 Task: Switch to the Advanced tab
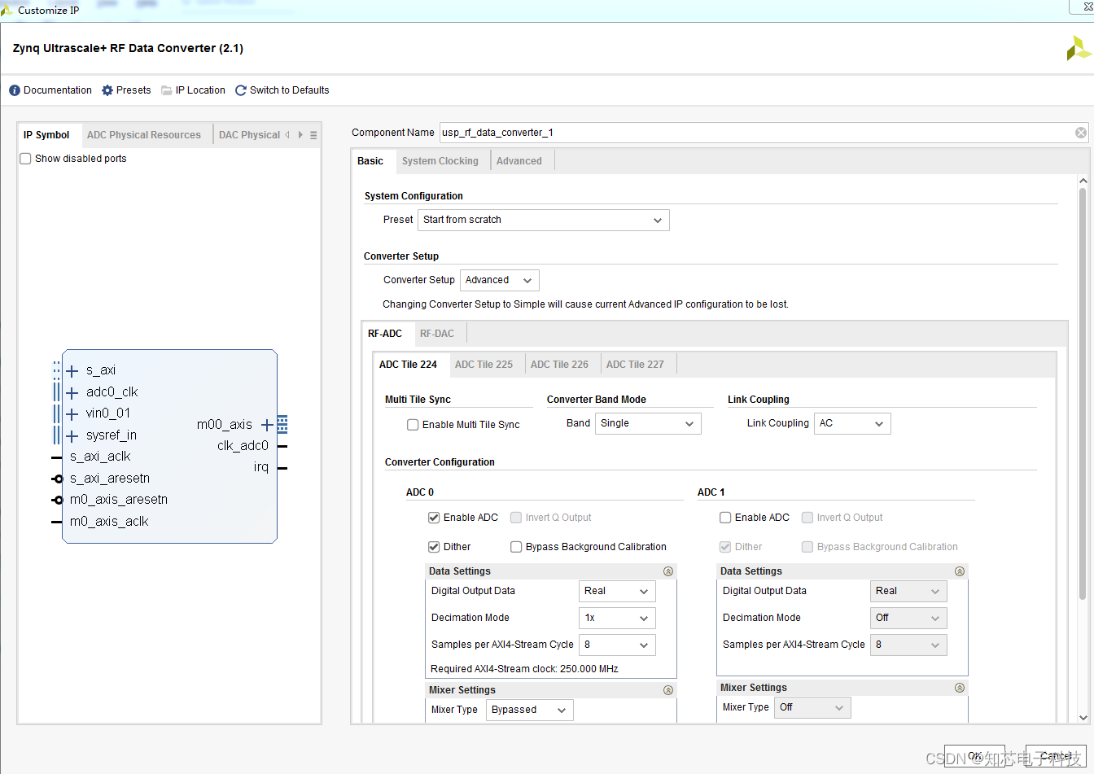(x=519, y=161)
